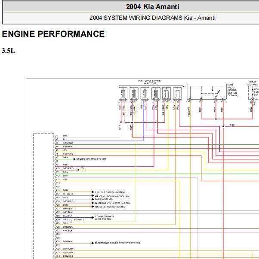The image size is (259, 259).
Task: Click the Main Relay location label
Action: 233,90
